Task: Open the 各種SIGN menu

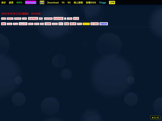Action: coord(91,3)
